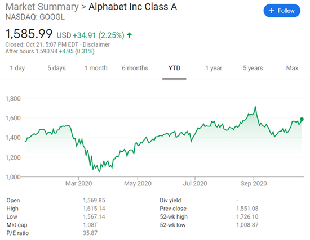Select the YTD tab

[x=174, y=68]
